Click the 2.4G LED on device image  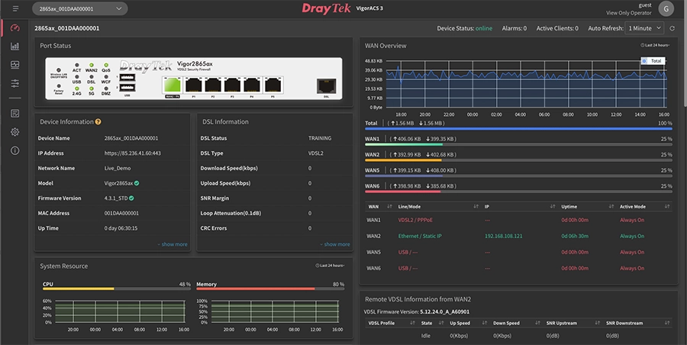[x=76, y=89]
